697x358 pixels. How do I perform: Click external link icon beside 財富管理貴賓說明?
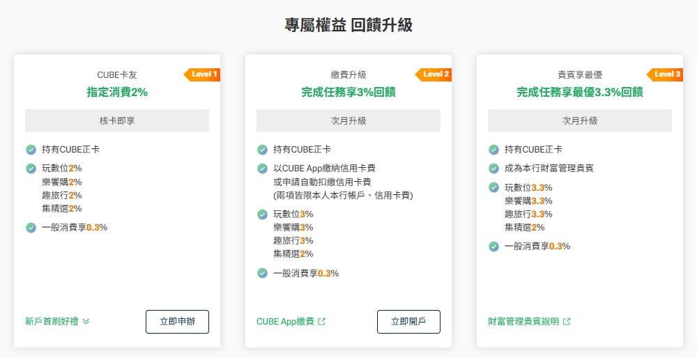click(567, 322)
